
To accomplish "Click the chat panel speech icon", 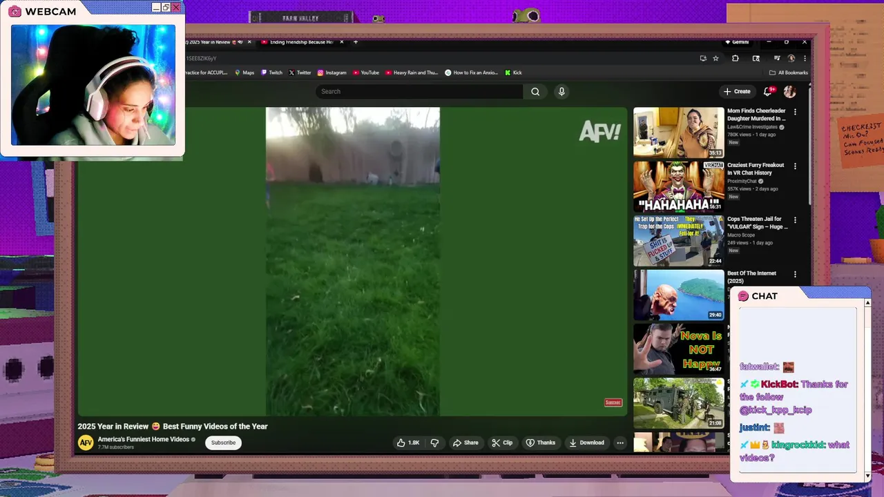I will point(743,296).
